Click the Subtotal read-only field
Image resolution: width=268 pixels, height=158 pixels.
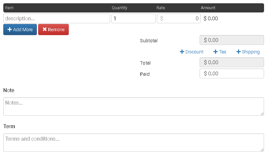point(231,40)
